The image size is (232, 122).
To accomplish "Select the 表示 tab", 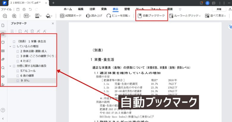I will pos(115,9).
